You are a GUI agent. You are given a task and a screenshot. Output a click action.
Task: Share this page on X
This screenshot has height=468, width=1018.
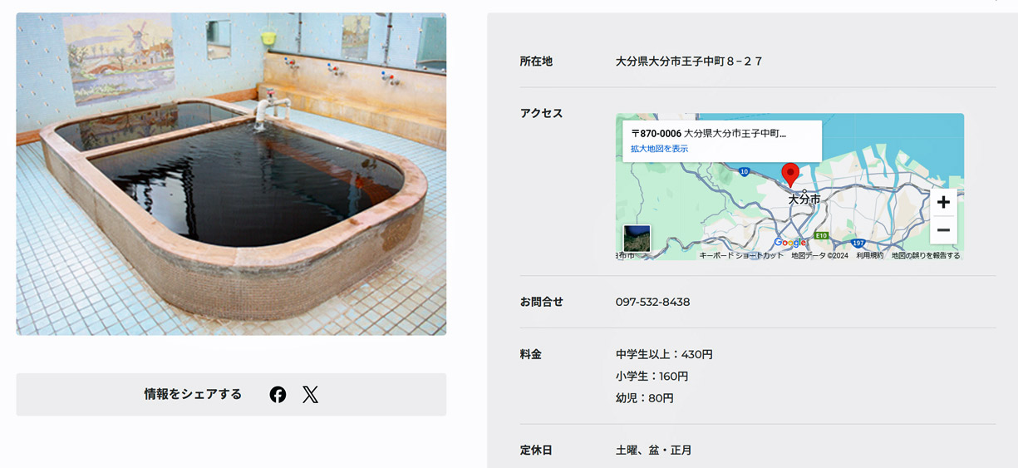[x=310, y=395]
